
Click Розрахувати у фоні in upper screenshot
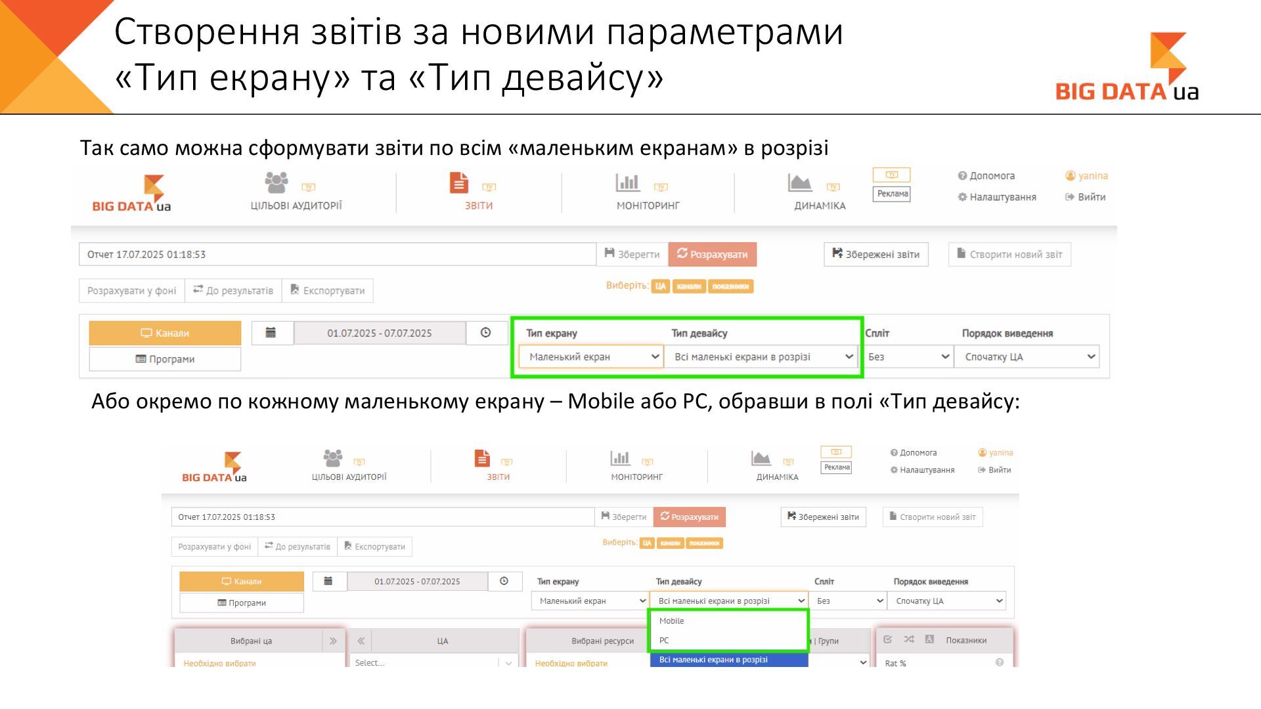click(132, 291)
